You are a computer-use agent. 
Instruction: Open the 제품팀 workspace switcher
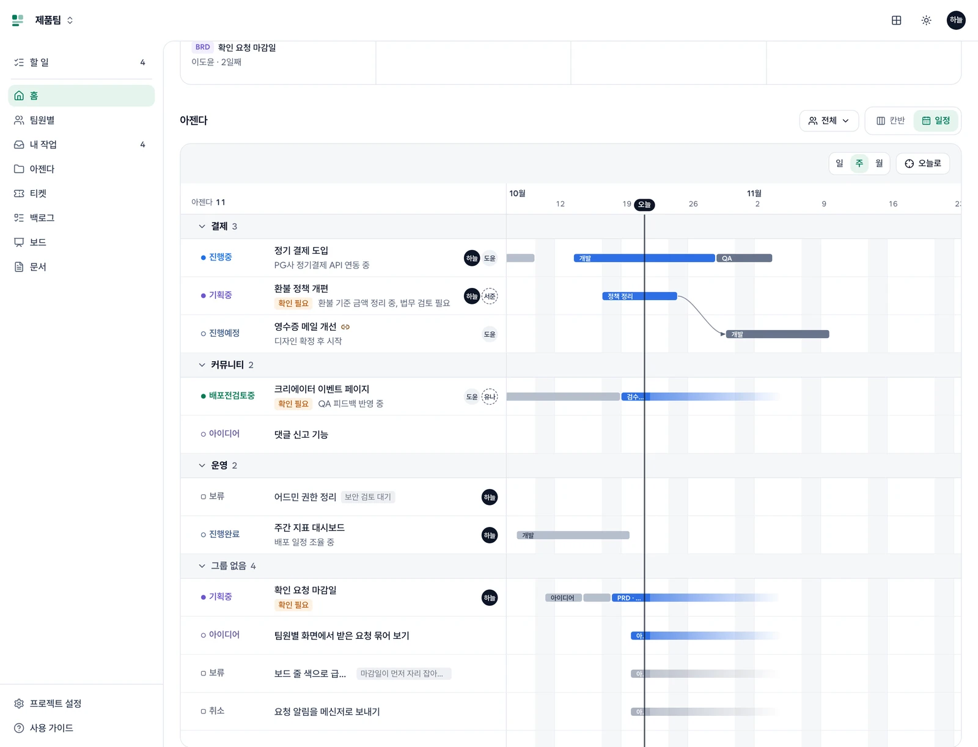pyautogui.click(x=54, y=20)
